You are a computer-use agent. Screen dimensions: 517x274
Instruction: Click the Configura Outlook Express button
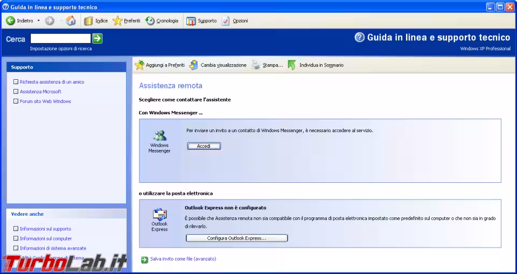click(x=236, y=238)
